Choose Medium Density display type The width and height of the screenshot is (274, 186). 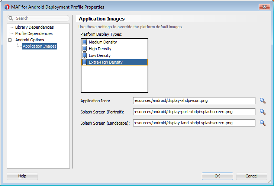(115, 42)
